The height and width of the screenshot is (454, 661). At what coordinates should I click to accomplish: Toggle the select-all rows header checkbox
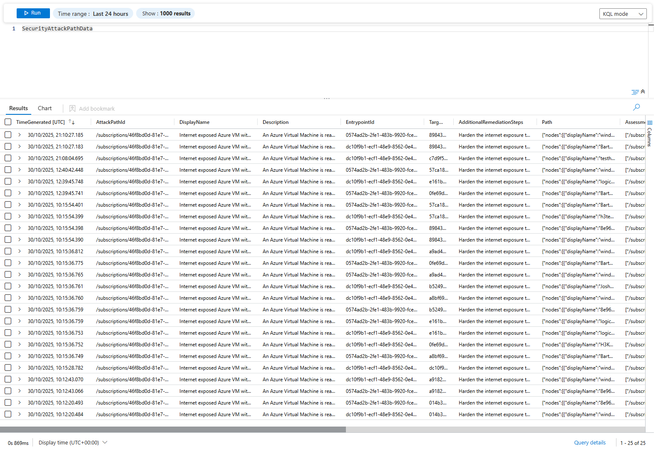pyautogui.click(x=8, y=122)
